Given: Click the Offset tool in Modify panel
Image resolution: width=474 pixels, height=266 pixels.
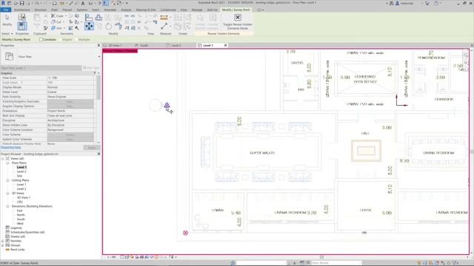Looking at the screenshot, I should point(99,17).
